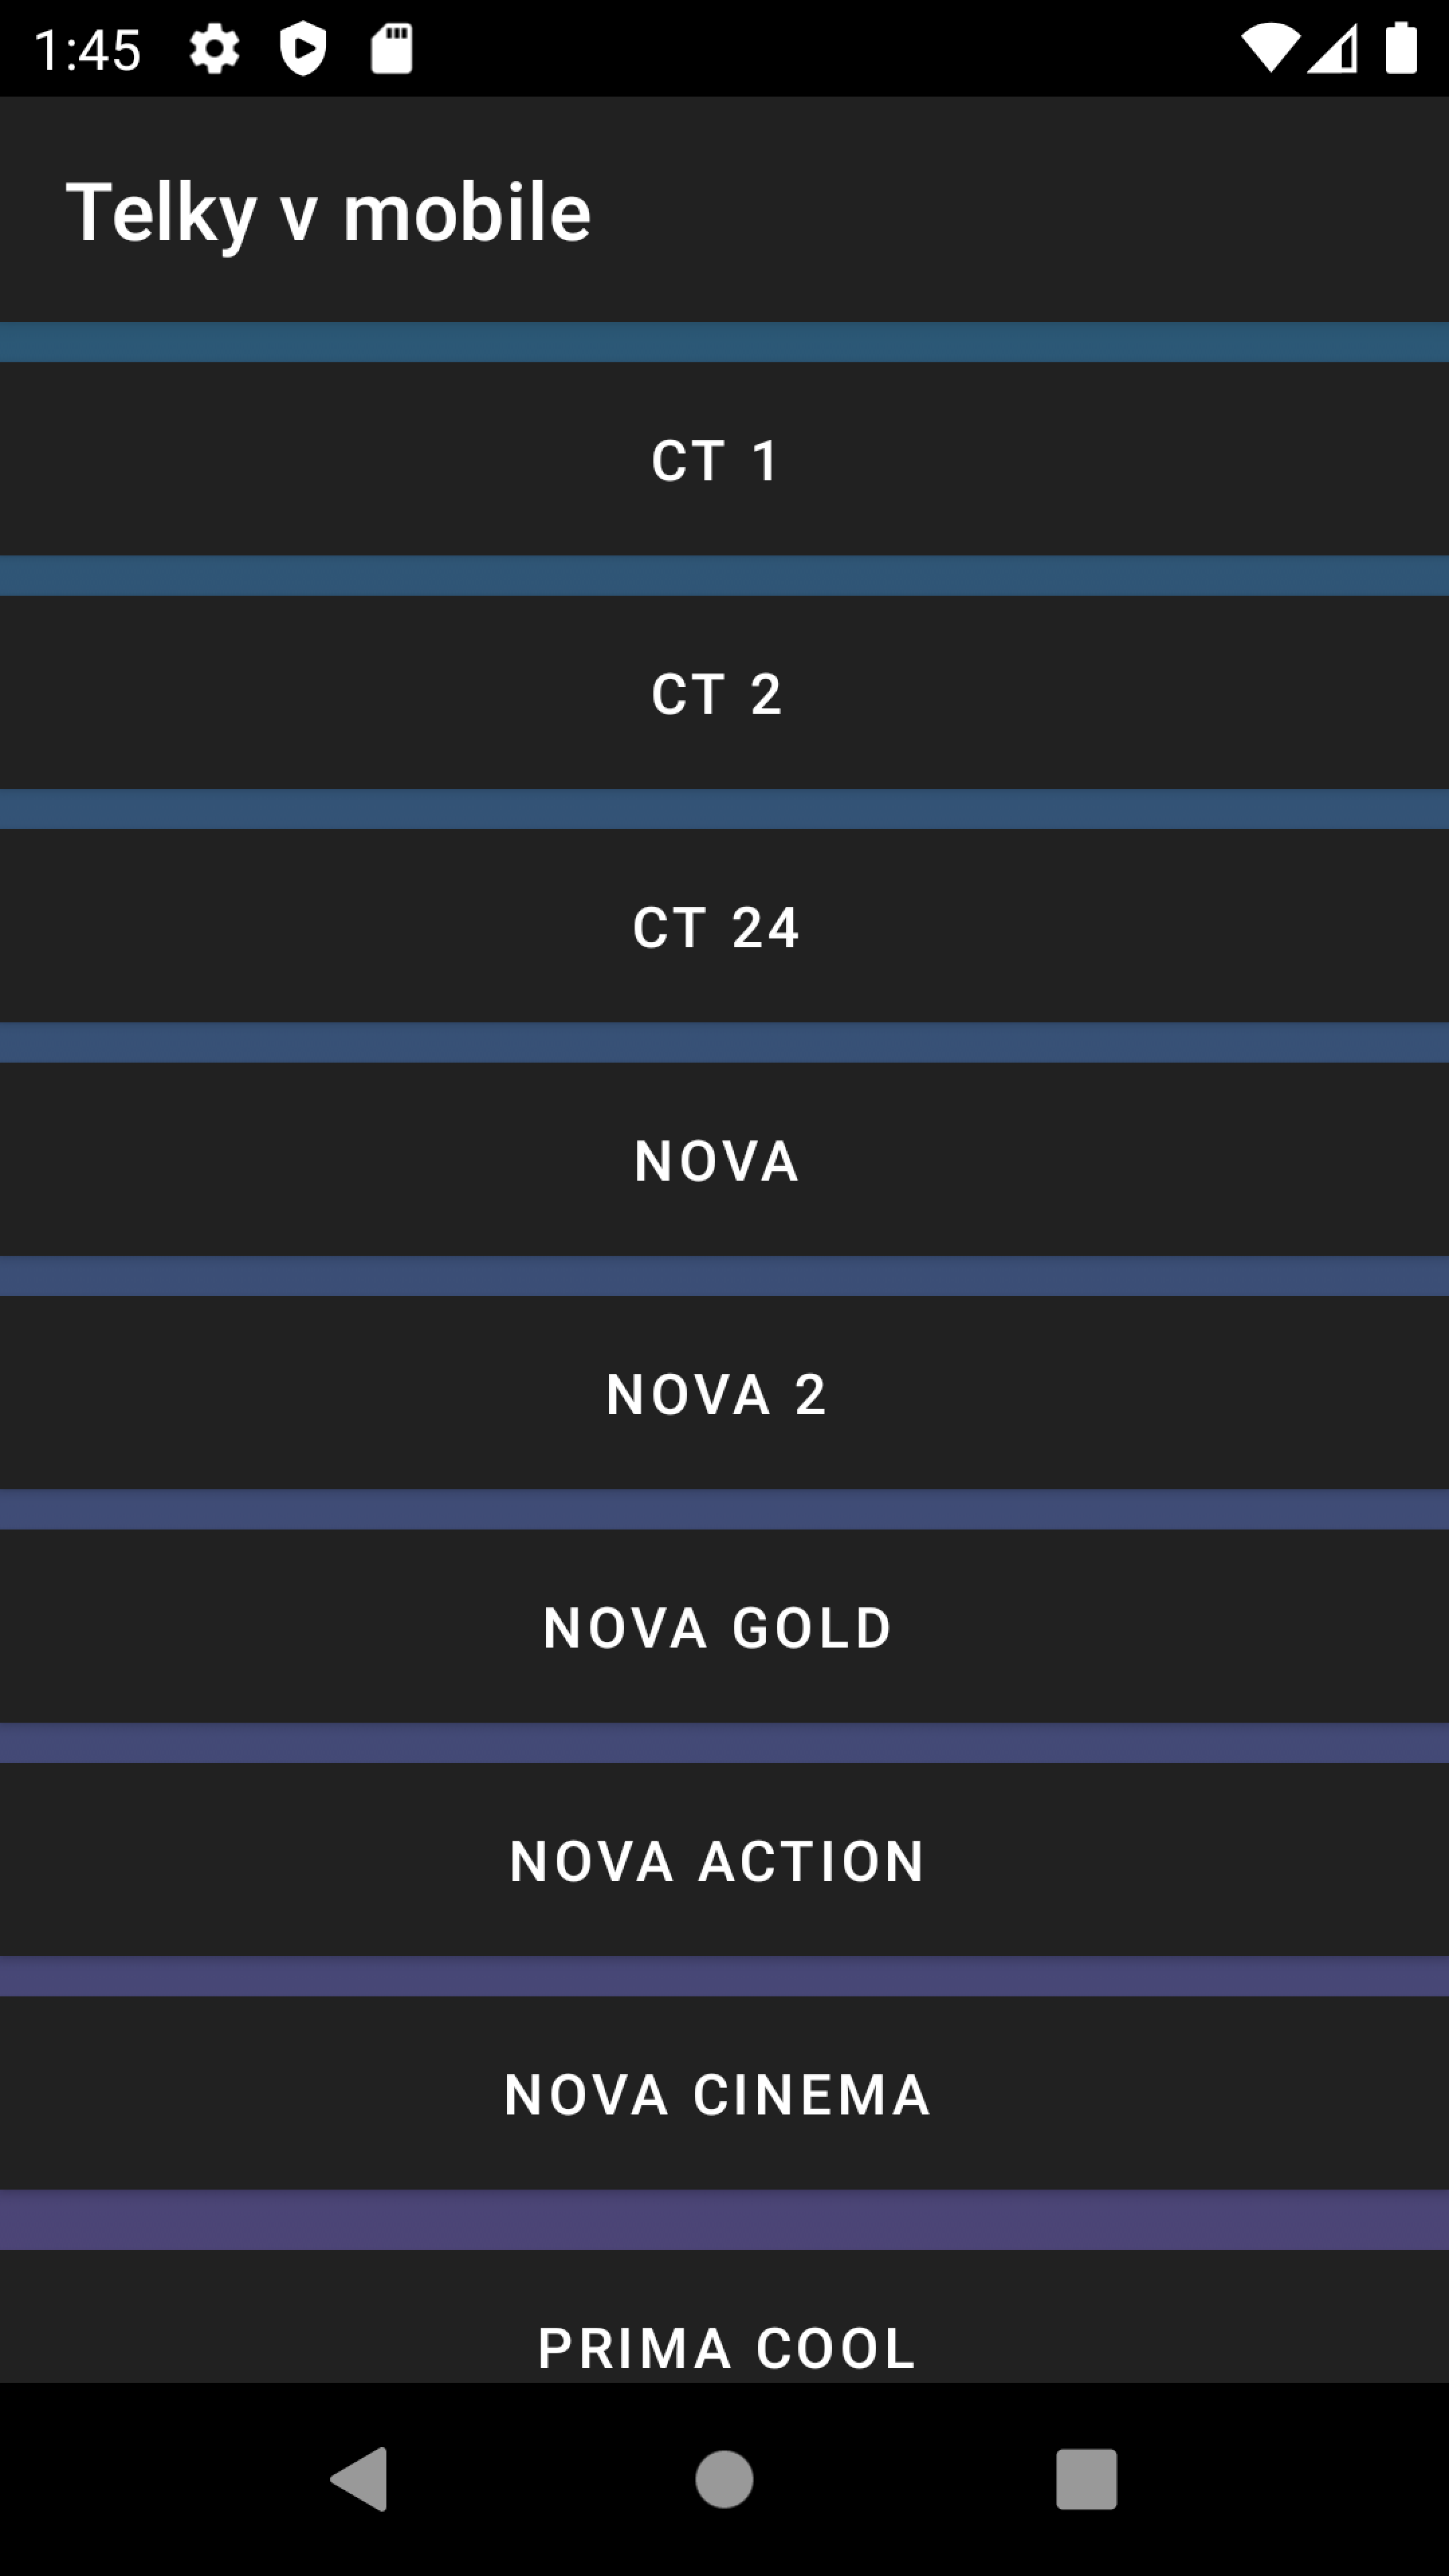The height and width of the screenshot is (2576, 1449).
Task: Tap the settings gear status icon
Action: coord(215,48)
